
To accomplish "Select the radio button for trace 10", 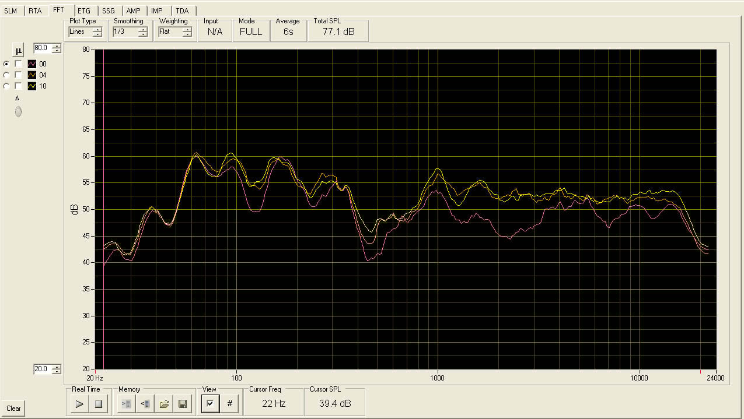I will tap(6, 86).
